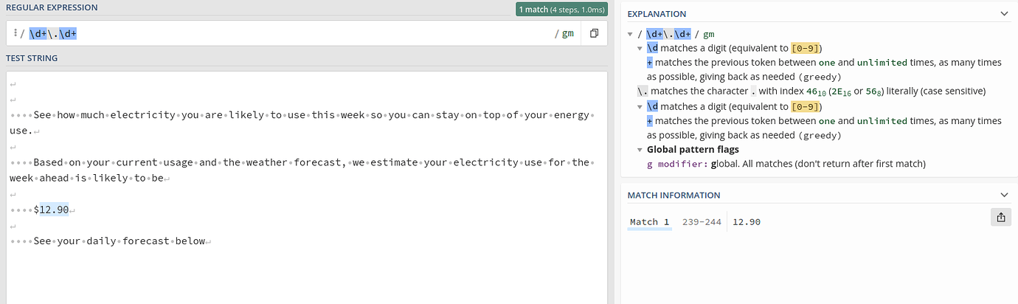The width and height of the screenshot is (1018, 304).
Task: Collapse the first \d token explanation
Action: pos(640,48)
